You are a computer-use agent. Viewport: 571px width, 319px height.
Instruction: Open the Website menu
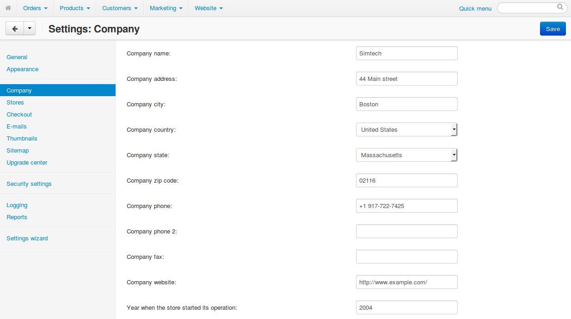click(209, 8)
